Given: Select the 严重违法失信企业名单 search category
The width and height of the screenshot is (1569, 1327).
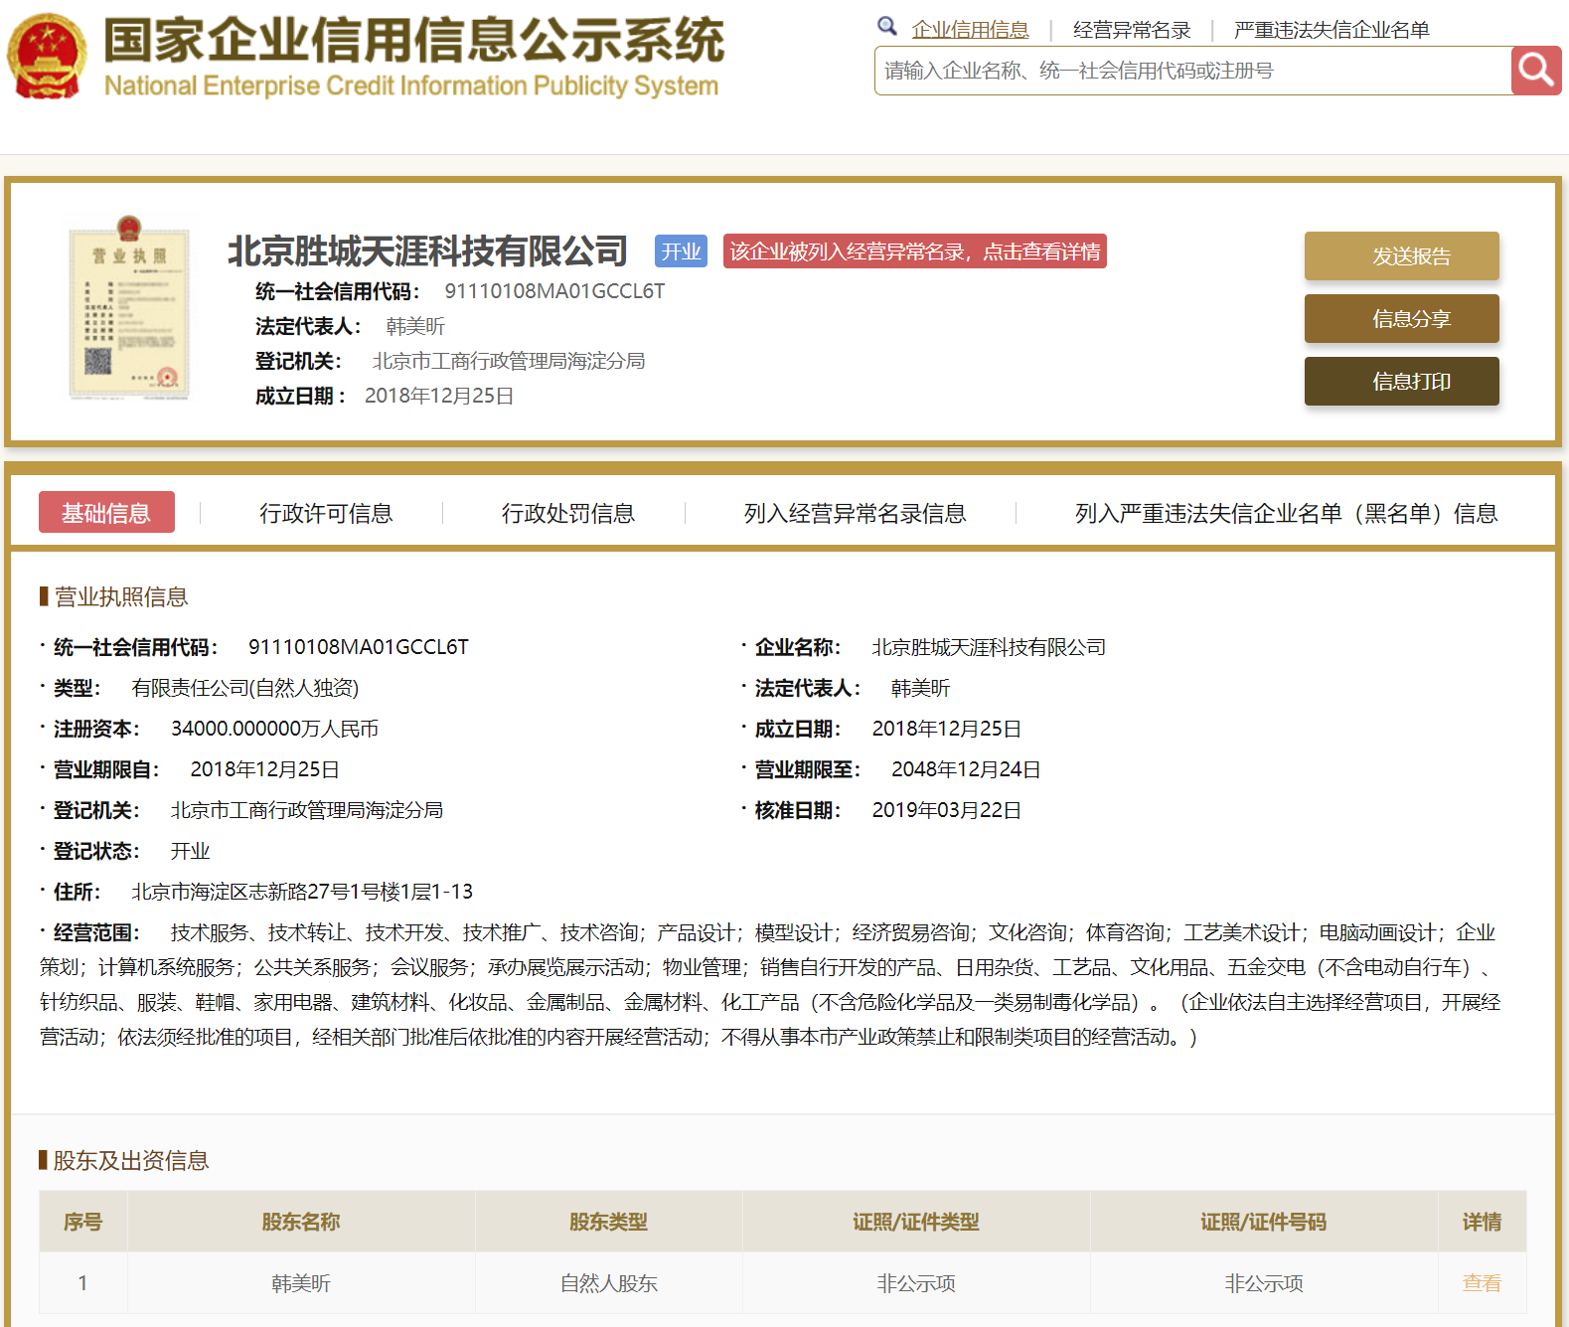Looking at the screenshot, I should coord(1331,30).
